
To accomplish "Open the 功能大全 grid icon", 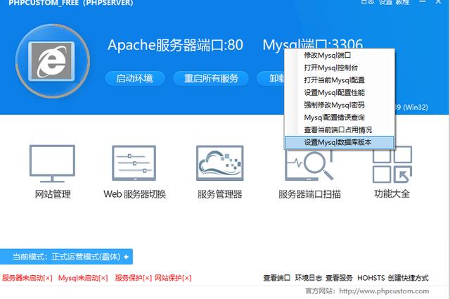I will 392,165.
